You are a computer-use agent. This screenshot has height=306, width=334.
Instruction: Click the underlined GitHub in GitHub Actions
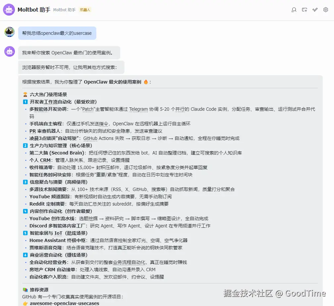pos(90,138)
